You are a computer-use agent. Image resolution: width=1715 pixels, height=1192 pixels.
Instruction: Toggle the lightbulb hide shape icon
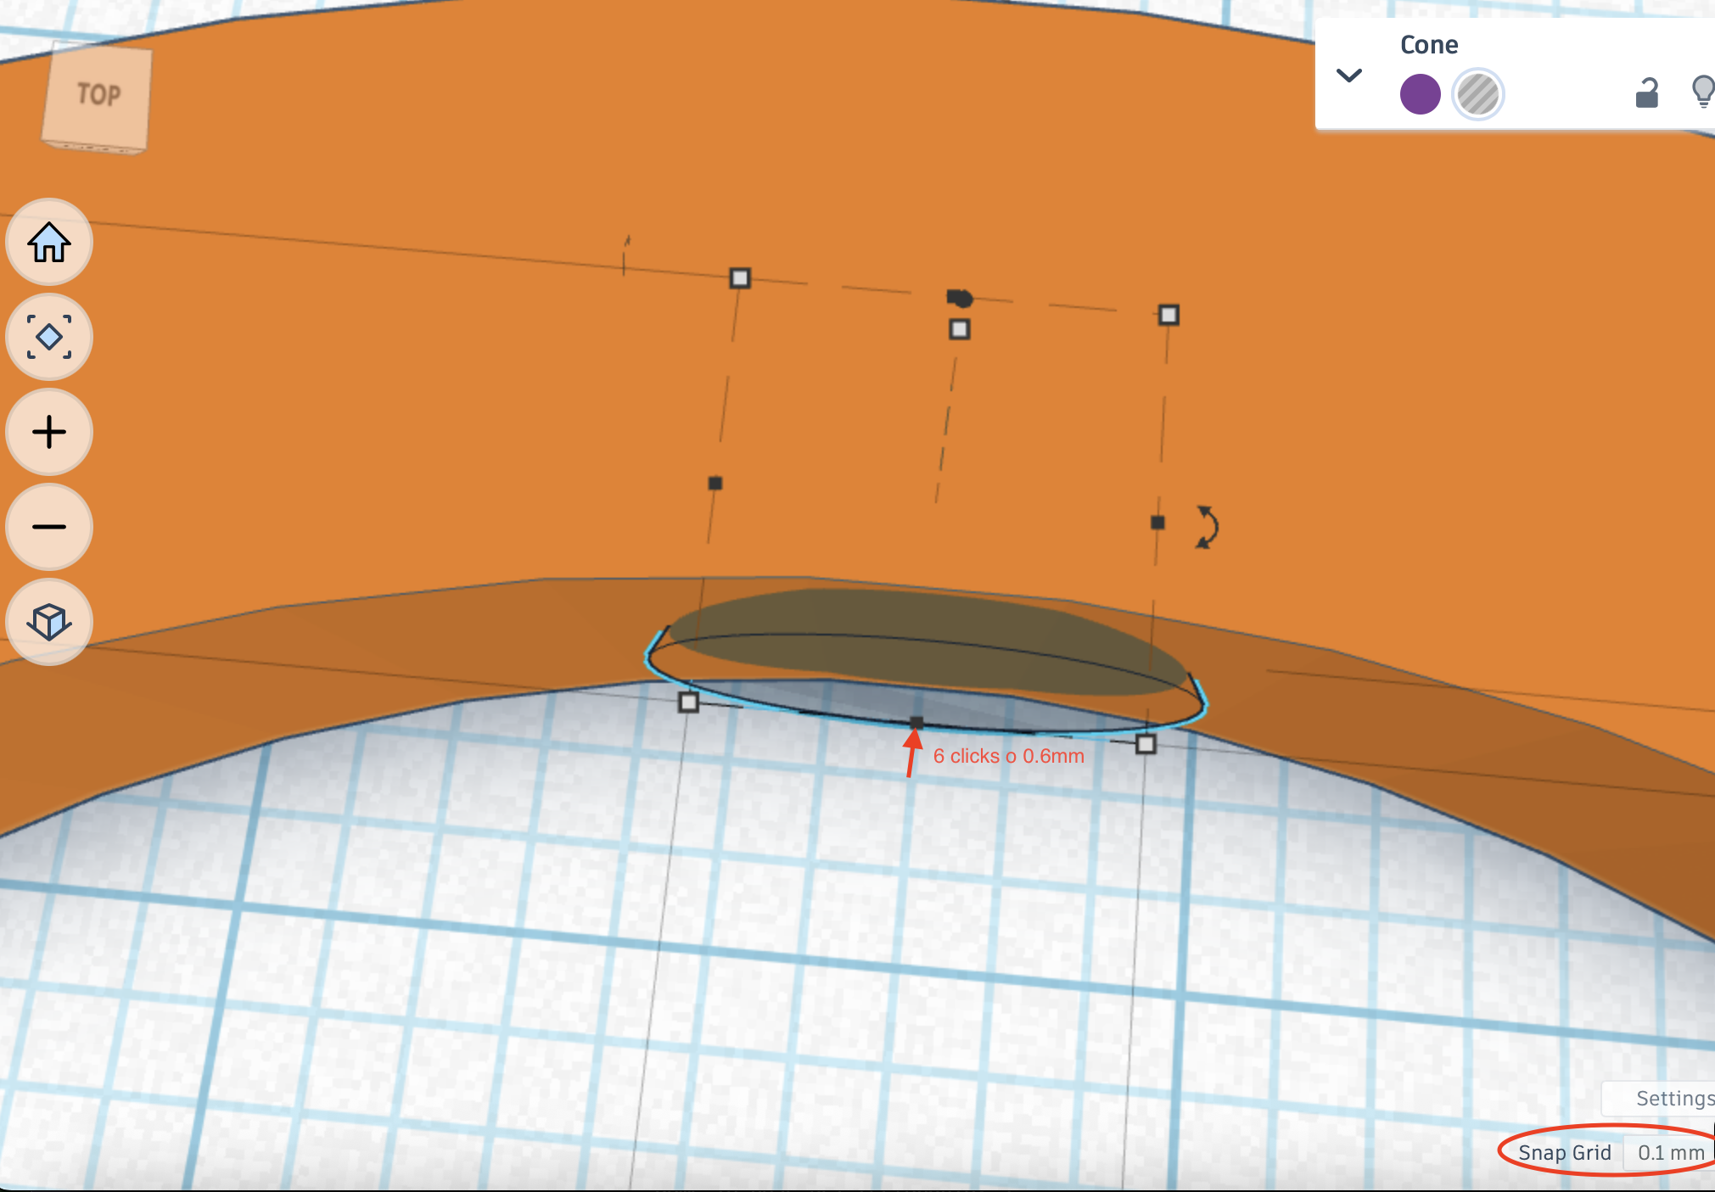1702,92
